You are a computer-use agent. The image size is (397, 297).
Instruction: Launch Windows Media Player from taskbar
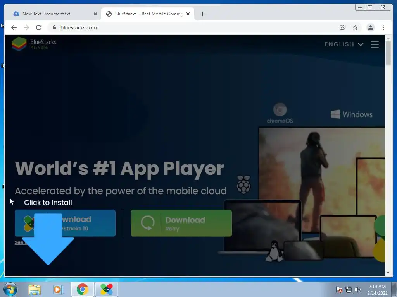click(58, 290)
